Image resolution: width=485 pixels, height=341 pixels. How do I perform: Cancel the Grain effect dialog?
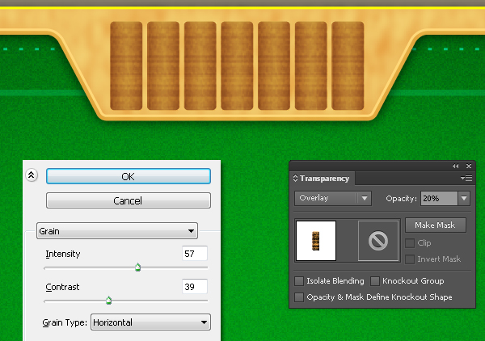point(129,200)
